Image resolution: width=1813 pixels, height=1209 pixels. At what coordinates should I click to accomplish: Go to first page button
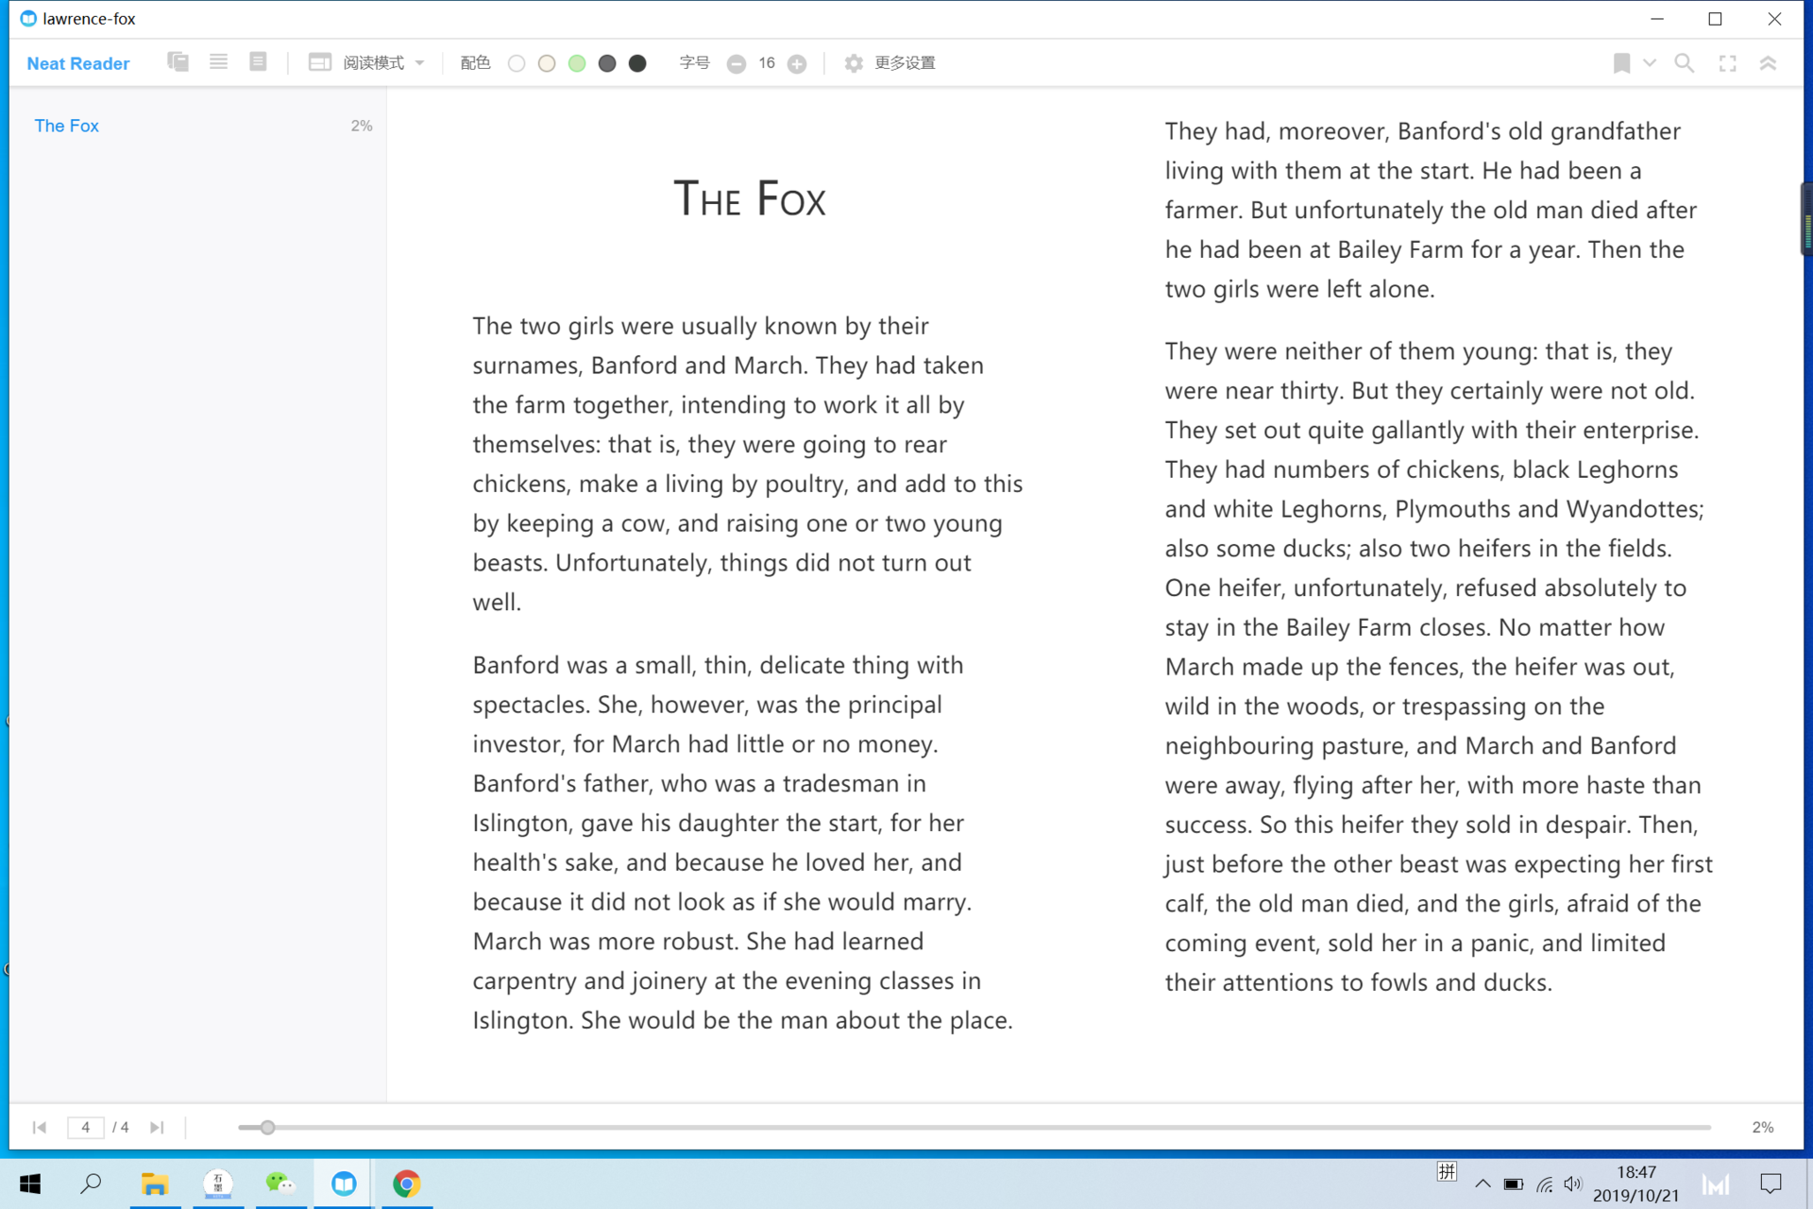coord(39,1127)
